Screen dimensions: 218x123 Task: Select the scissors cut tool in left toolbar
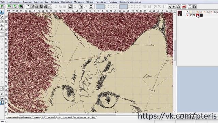2,16
